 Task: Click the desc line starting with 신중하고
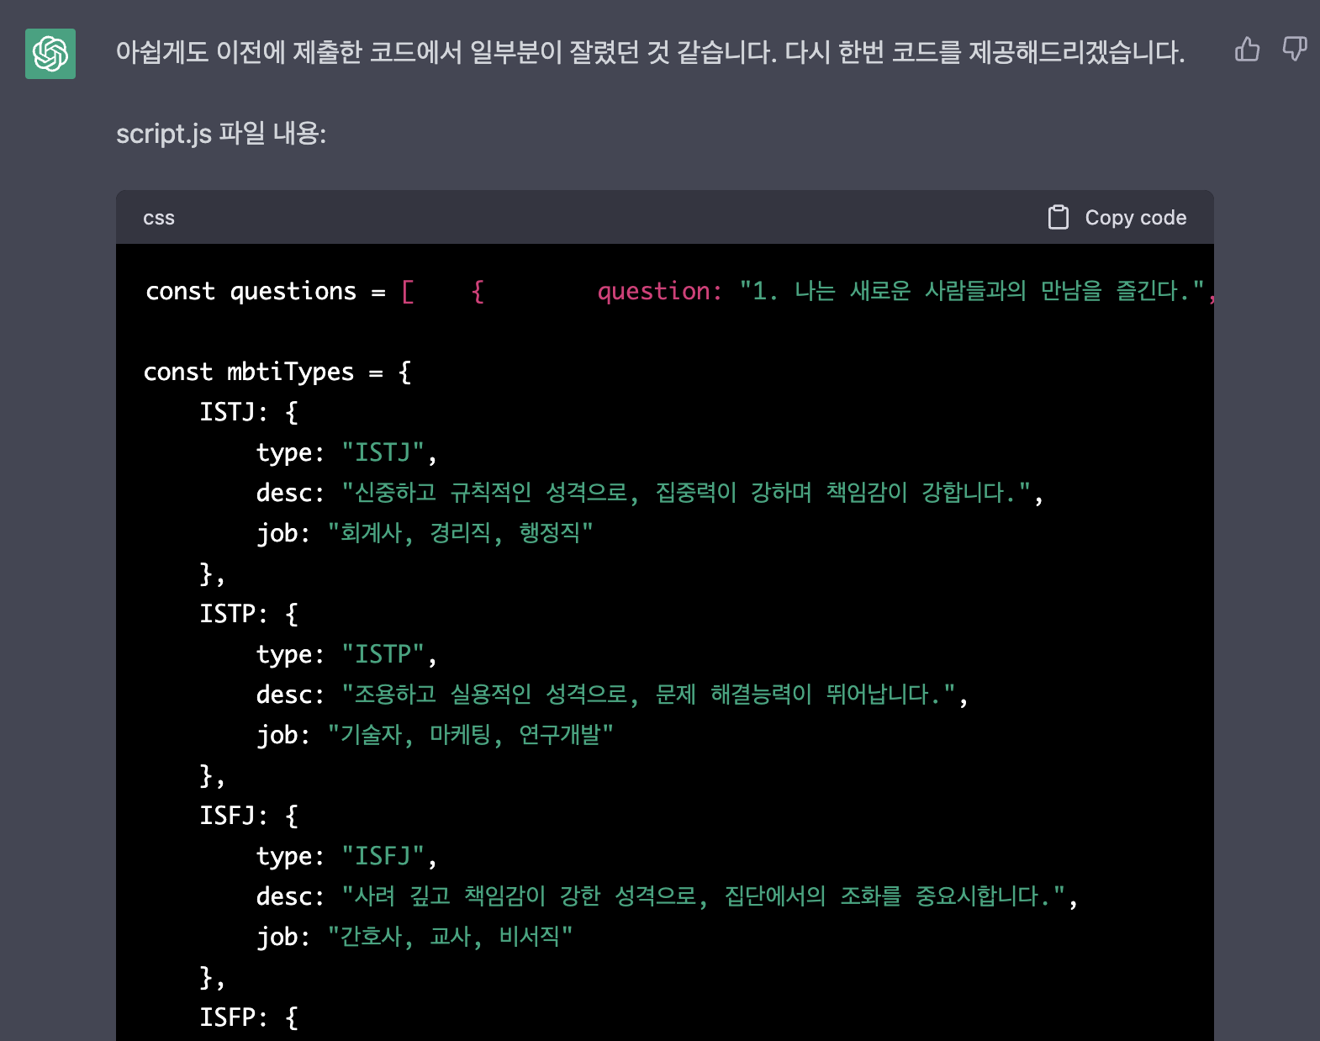(x=650, y=493)
